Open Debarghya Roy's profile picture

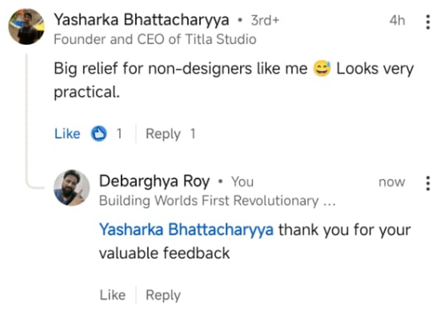[72, 187]
